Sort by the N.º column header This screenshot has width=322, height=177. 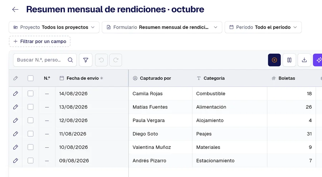point(47,78)
